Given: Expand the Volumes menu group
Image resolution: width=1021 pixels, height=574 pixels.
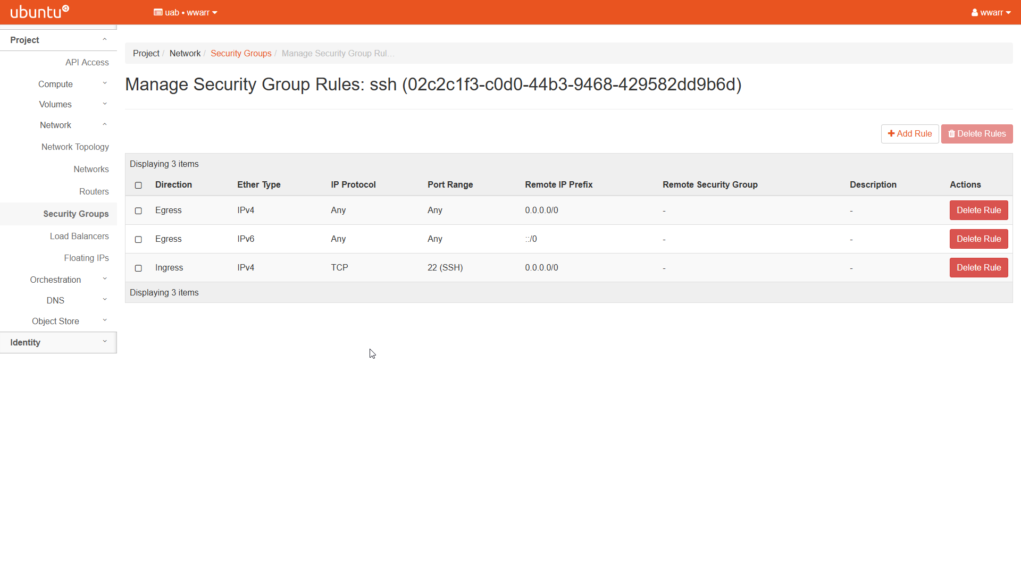Looking at the screenshot, I should tap(58, 104).
